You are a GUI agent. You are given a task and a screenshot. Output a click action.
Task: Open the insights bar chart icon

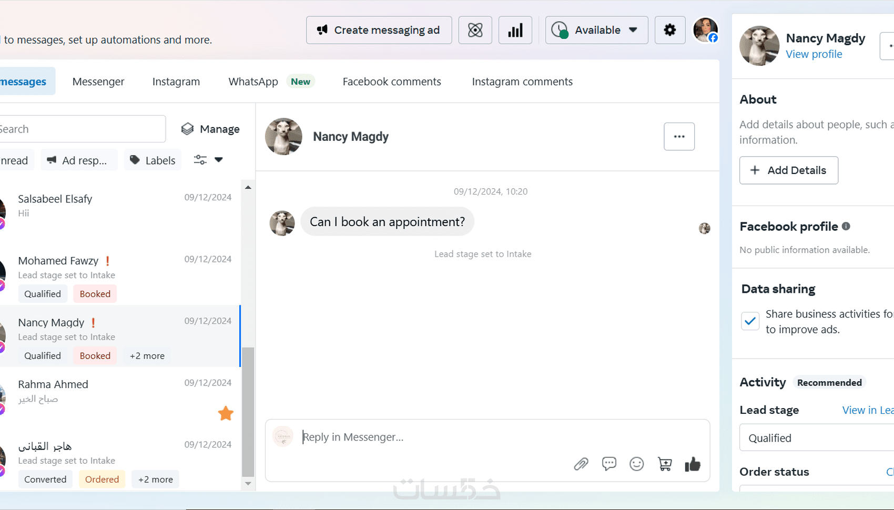click(x=515, y=30)
